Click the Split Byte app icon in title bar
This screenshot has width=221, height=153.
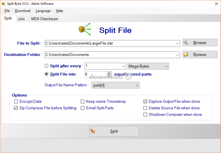tap(3, 3)
